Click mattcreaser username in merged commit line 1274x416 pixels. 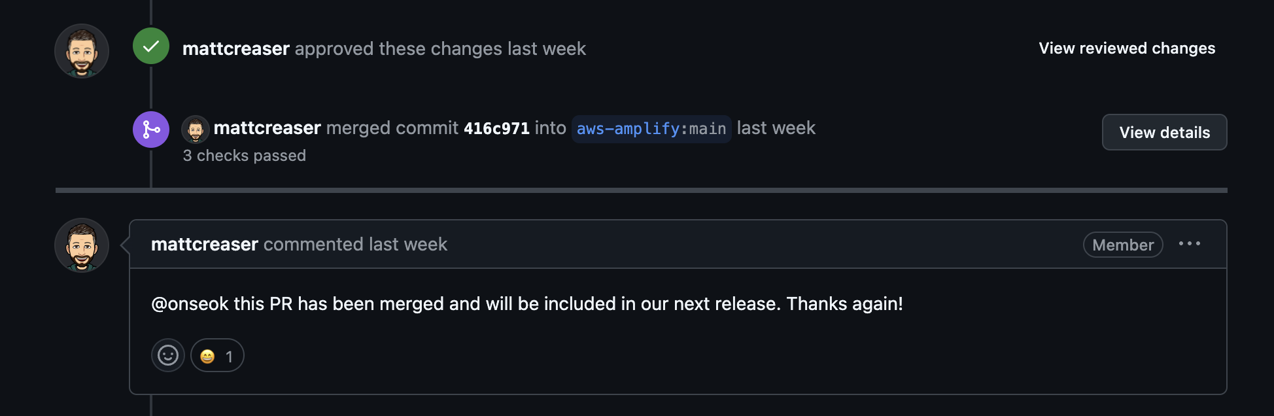pos(267,128)
